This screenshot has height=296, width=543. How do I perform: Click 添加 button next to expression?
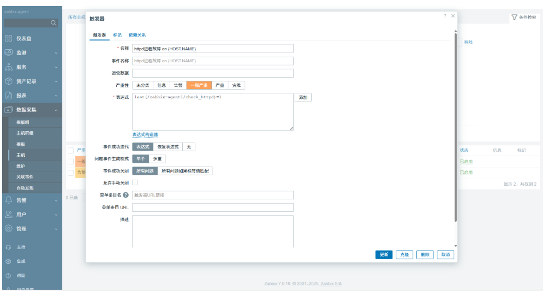[x=303, y=97]
